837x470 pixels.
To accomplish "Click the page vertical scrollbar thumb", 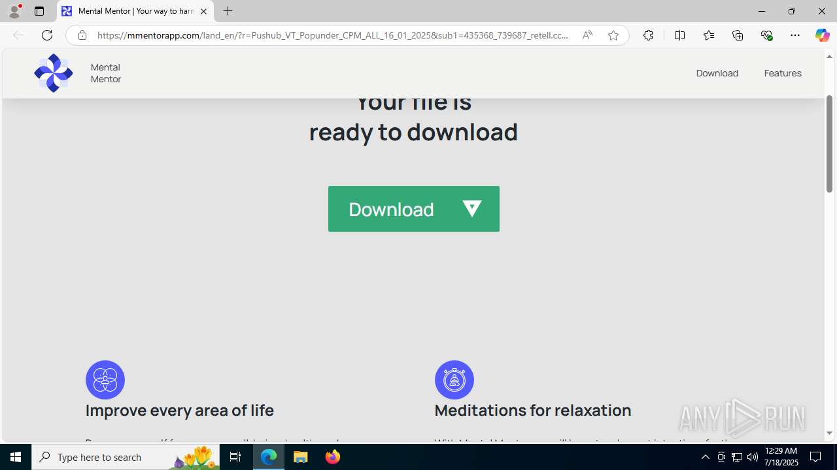I will click(x=829, y=144).
